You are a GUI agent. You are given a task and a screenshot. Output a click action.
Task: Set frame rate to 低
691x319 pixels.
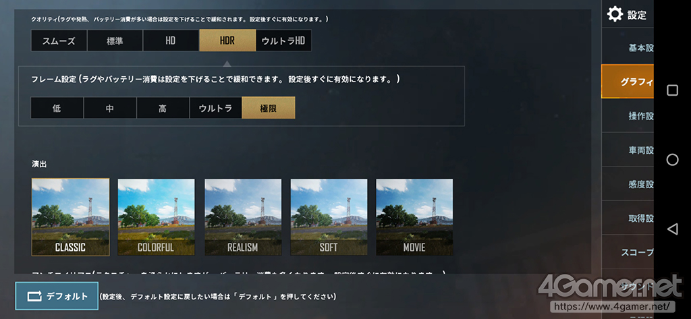(57, 108)
